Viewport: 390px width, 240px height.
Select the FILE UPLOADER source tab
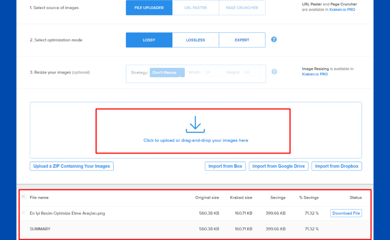click(x=149, y=8)
